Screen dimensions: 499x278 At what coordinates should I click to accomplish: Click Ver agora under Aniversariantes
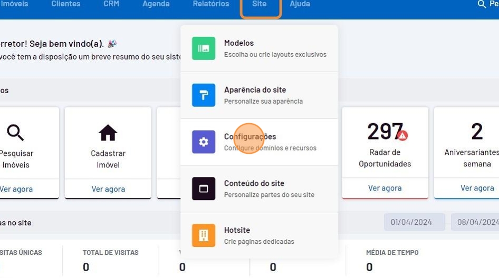point(477,188)
